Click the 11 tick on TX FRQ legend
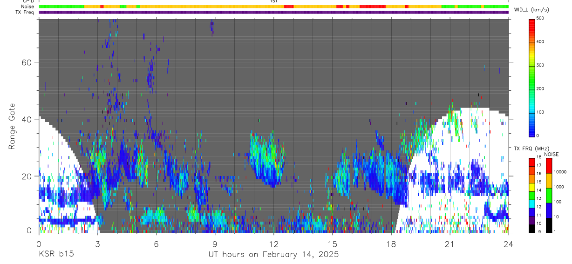This screenshot has width=572, height=264. (x=538, y=215)
